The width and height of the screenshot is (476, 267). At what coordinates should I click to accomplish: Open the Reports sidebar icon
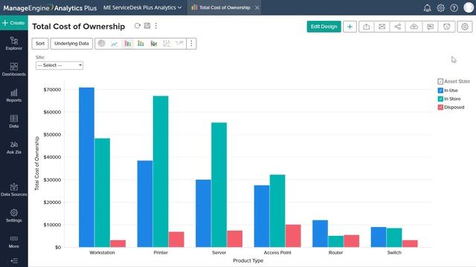pyautogui.click(x=13, y=96)
